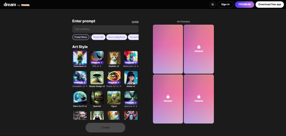Select the Dreamland v2 art style
Image resolution: width=286 pixels, height=136 pixels.
coord(80,58)
